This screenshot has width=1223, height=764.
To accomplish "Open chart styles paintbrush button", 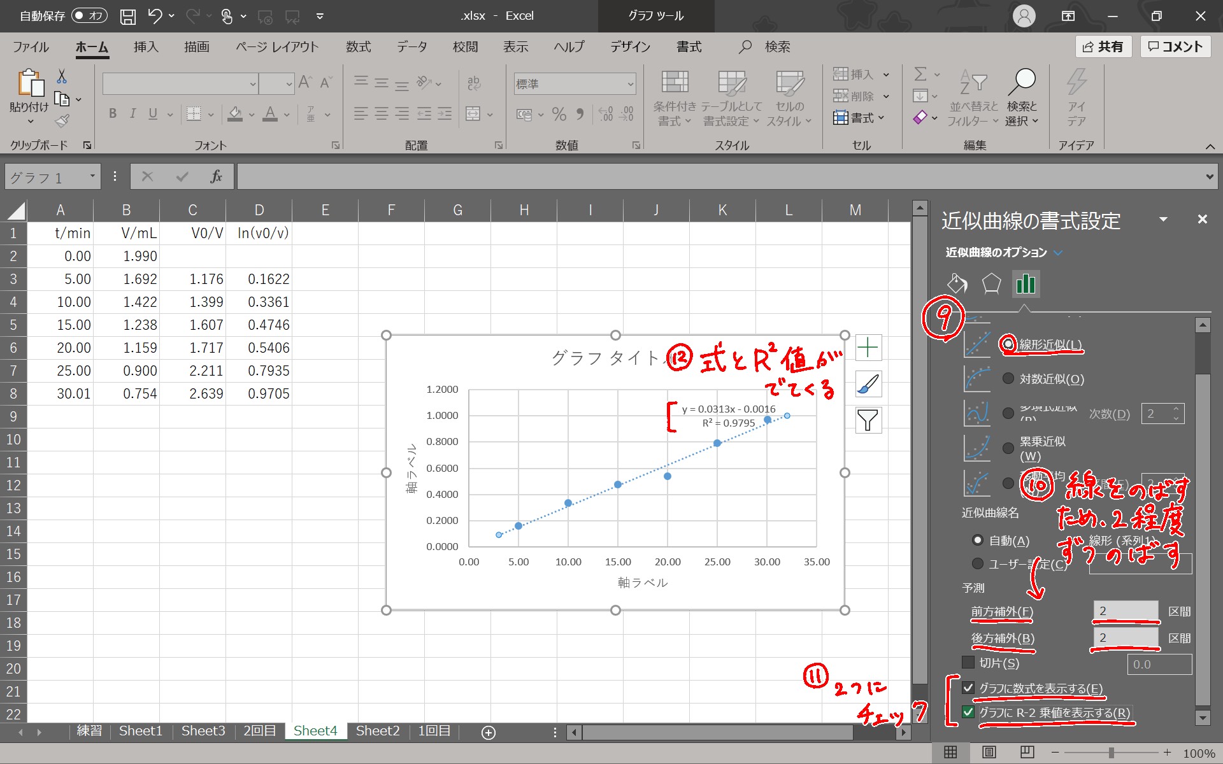I will point(868,384).
